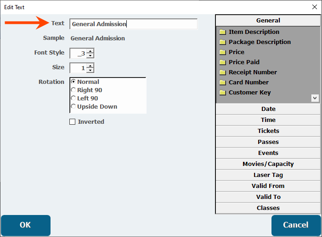Screen dimensions: 322x237
Task: Click the Text input field
Action: pyautogui.click(x=133, y=24)
